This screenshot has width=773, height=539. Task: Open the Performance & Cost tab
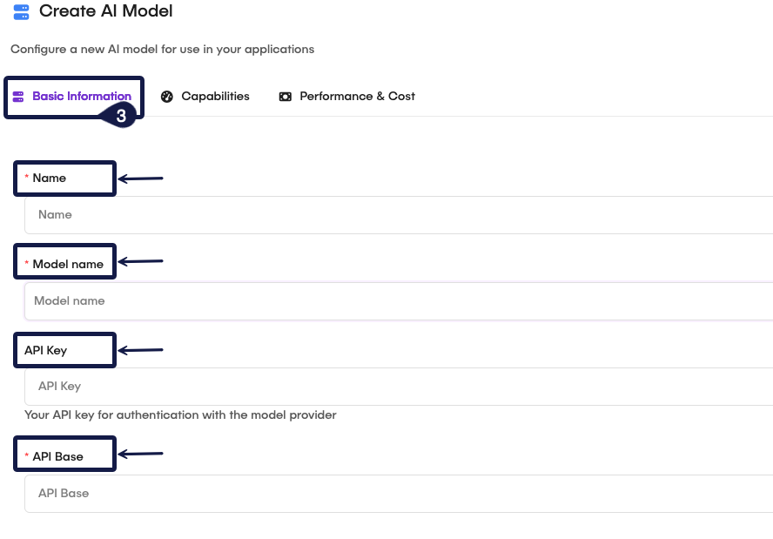point(356,96)
